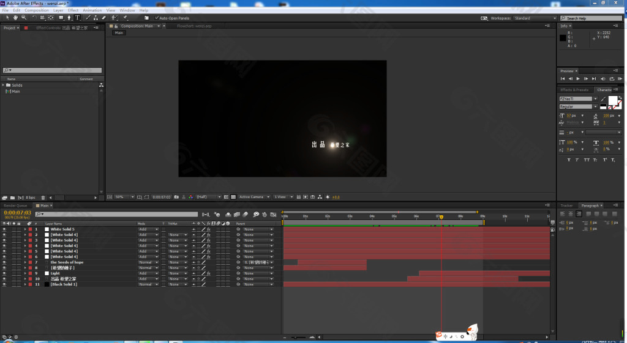The height and width of the screenshot is (343, 627).
Task: Click the Main breadcrumb in viewer
Action: click(x=119, y=33)
